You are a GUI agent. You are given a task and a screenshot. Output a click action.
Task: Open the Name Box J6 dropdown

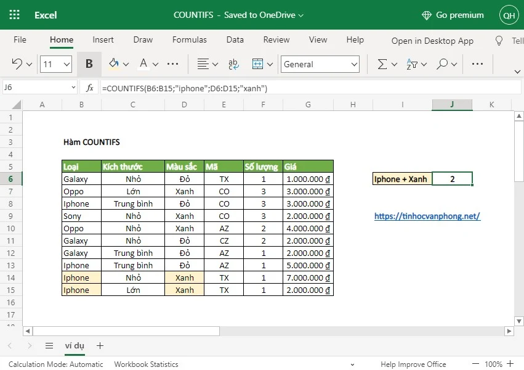pyautogui.click(x=73, y=88)
